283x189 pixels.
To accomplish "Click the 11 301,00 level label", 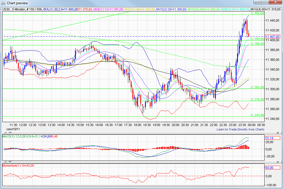I will coord(257,87).
